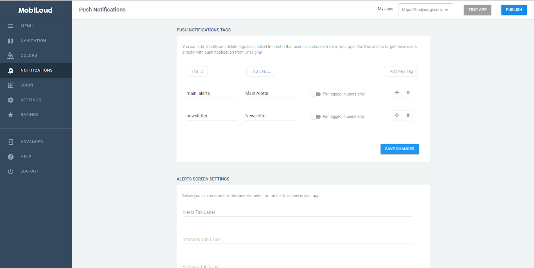Click PUSH NOTIFICATIONS TAGS heading

[x=204, y=30]
